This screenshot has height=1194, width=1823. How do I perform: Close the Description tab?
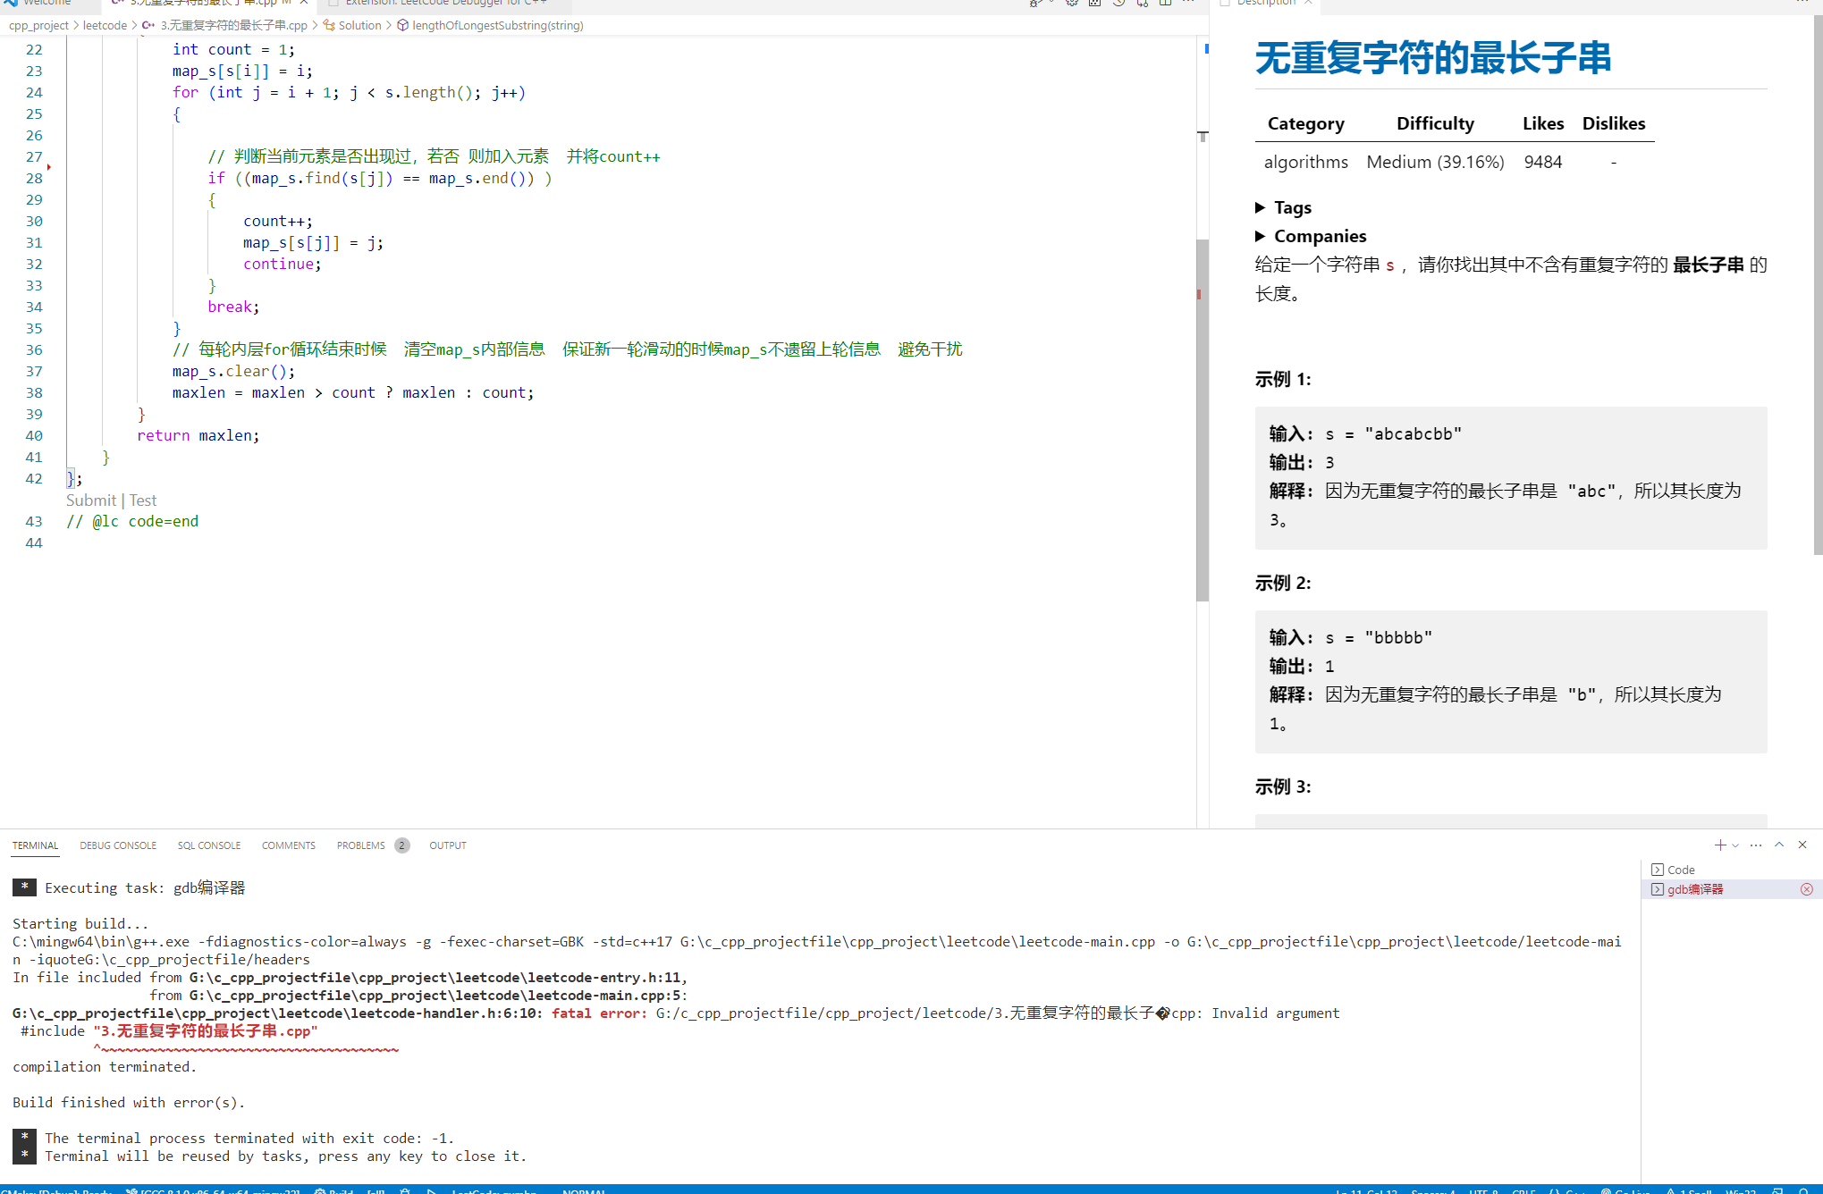click(x=1308, y=3)
